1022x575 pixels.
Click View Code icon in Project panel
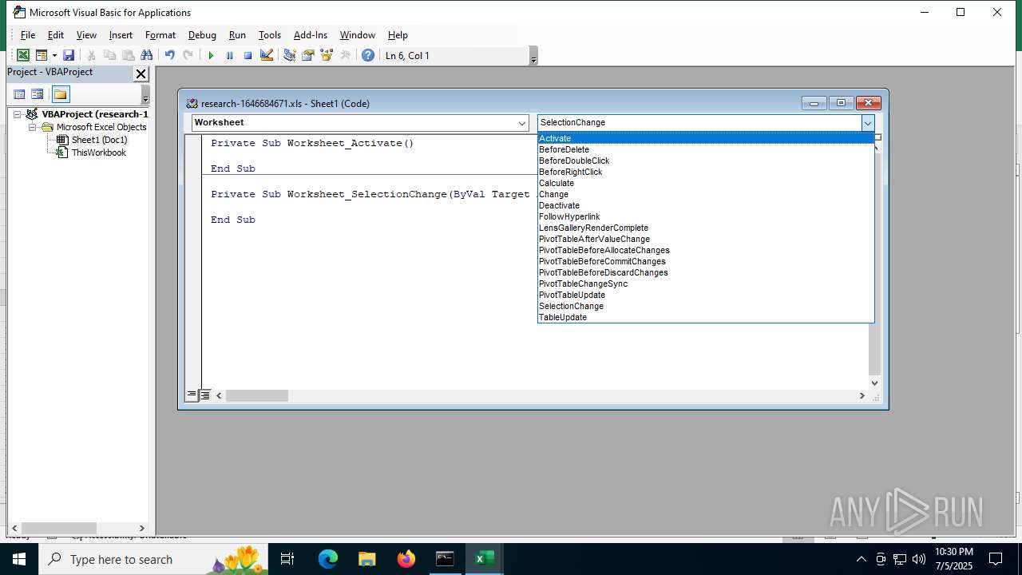(19, 94)
